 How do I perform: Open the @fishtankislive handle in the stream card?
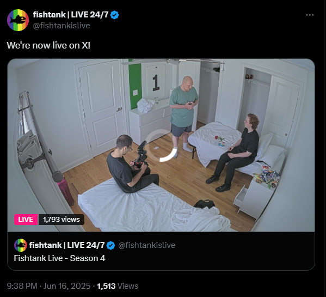click(x=147, y=245)
